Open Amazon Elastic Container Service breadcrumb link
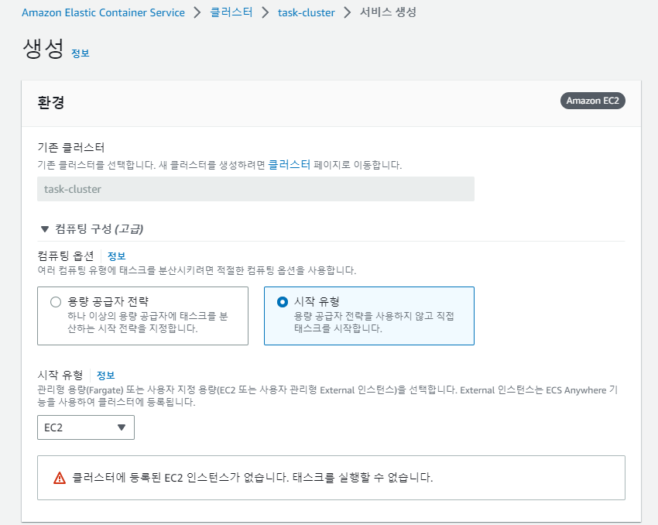The height and width of the screenshot is (525, 658). pos(103,12)
